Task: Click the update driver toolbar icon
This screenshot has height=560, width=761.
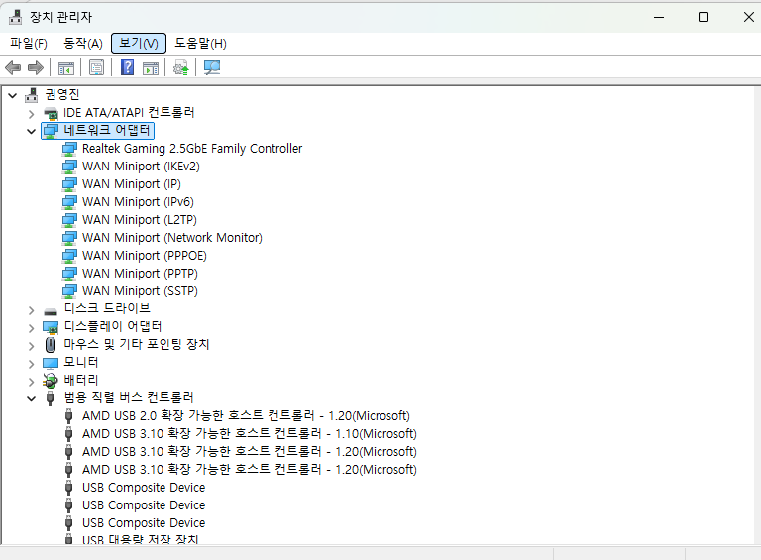Action: [x=180, y=67]
